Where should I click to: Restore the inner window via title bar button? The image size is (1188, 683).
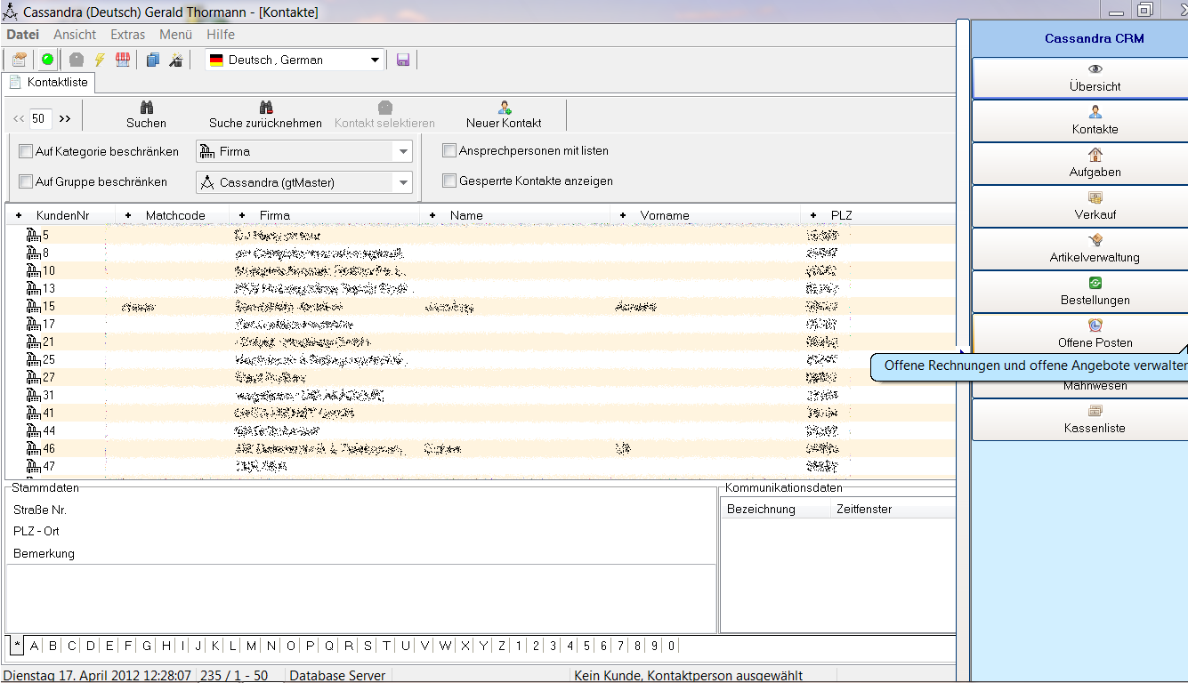1145,10
